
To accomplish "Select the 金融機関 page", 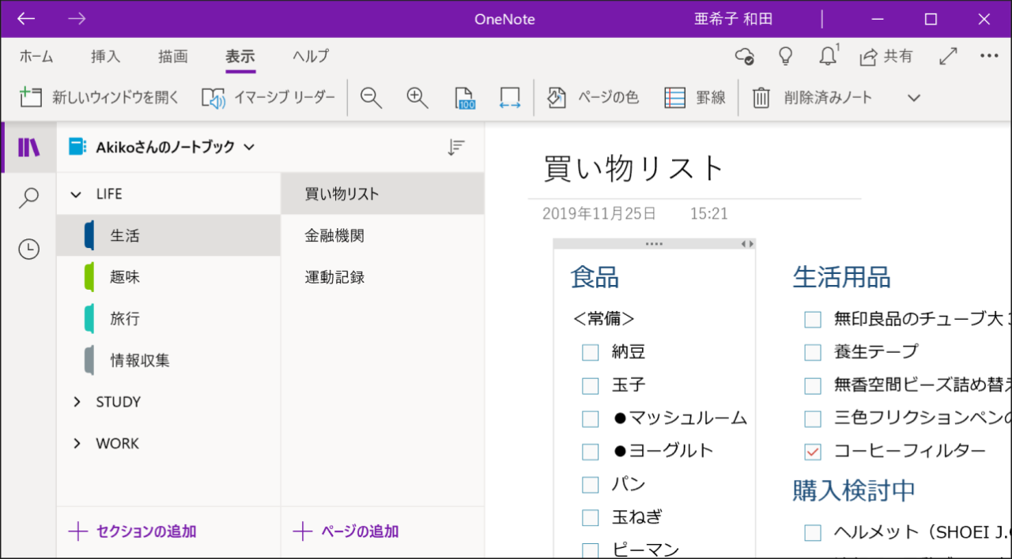I will (334, 236).
